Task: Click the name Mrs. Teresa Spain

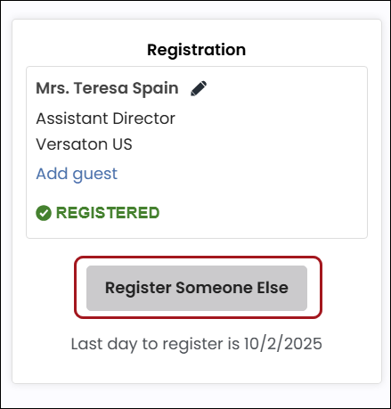Action: pos(107,88)
